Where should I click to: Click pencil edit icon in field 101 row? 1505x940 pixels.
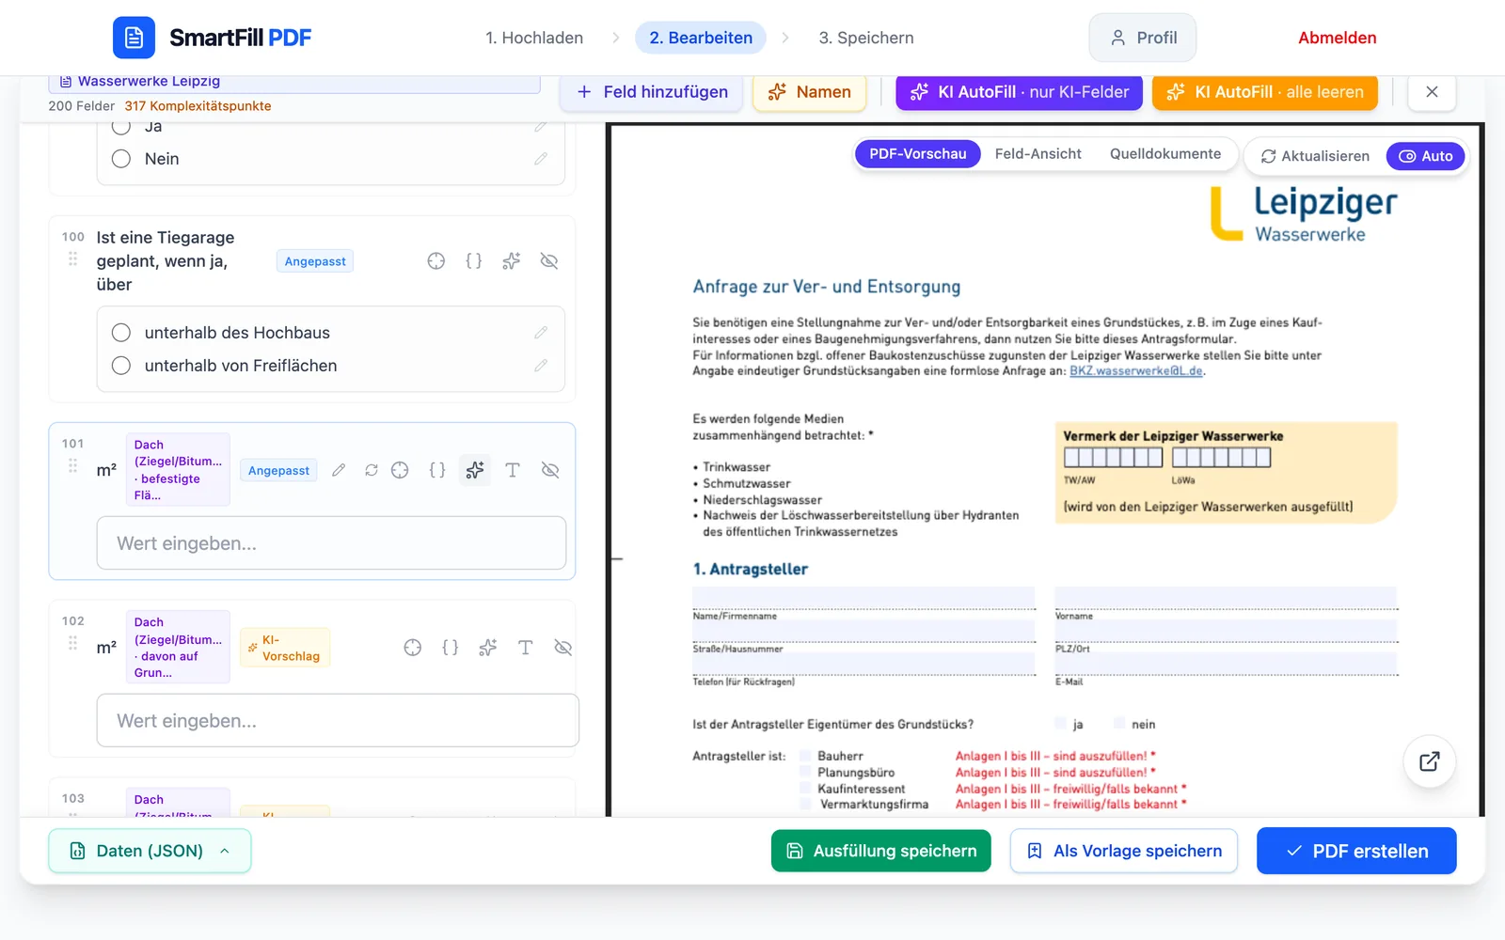click(339, 470)
